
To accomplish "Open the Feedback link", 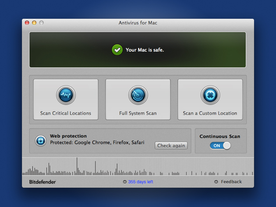I will click(231, 182).
